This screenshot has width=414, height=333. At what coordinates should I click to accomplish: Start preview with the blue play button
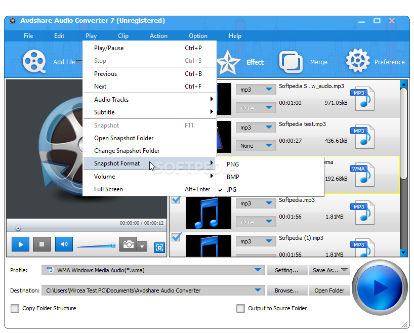point(20,244)
